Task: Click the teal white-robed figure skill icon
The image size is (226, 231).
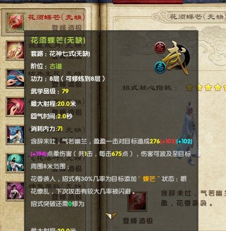Action: pyautogui.click(x=15, y=163)
